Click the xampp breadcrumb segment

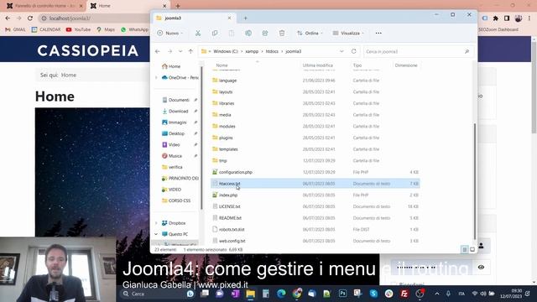coord(252,51)
